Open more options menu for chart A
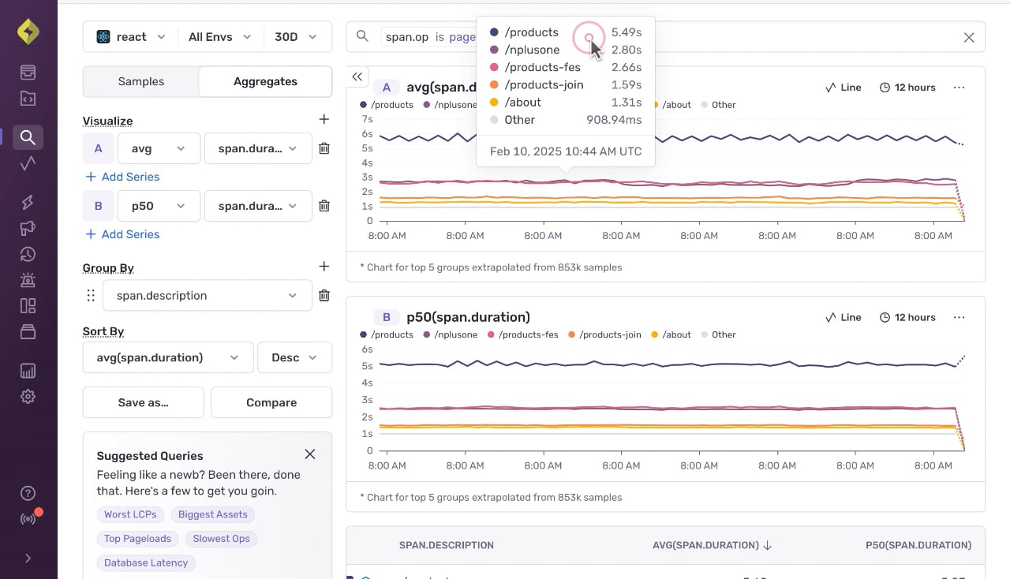This screenshot has width=1010, height=579. 959,88
